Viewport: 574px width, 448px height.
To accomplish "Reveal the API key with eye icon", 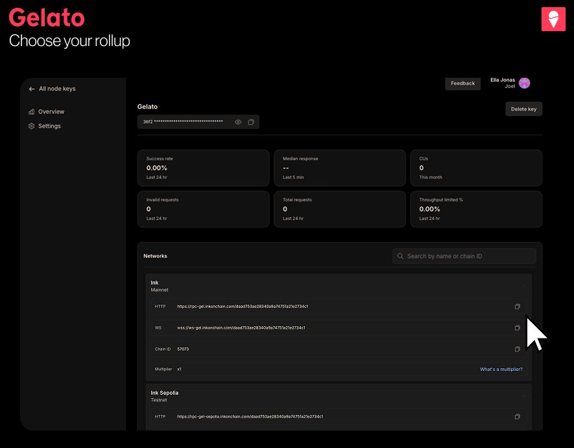I will pyautogui.click(x=238, y=122).
